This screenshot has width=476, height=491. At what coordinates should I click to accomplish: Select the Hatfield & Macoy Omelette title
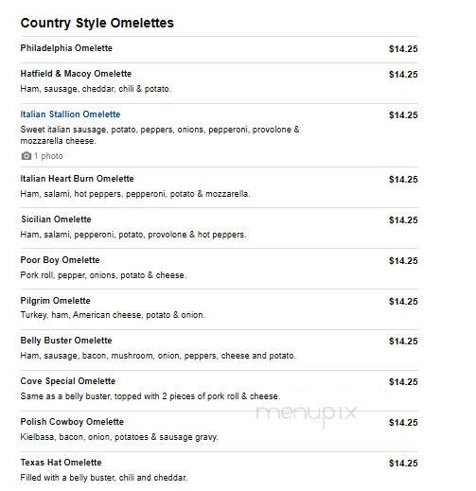76,74
